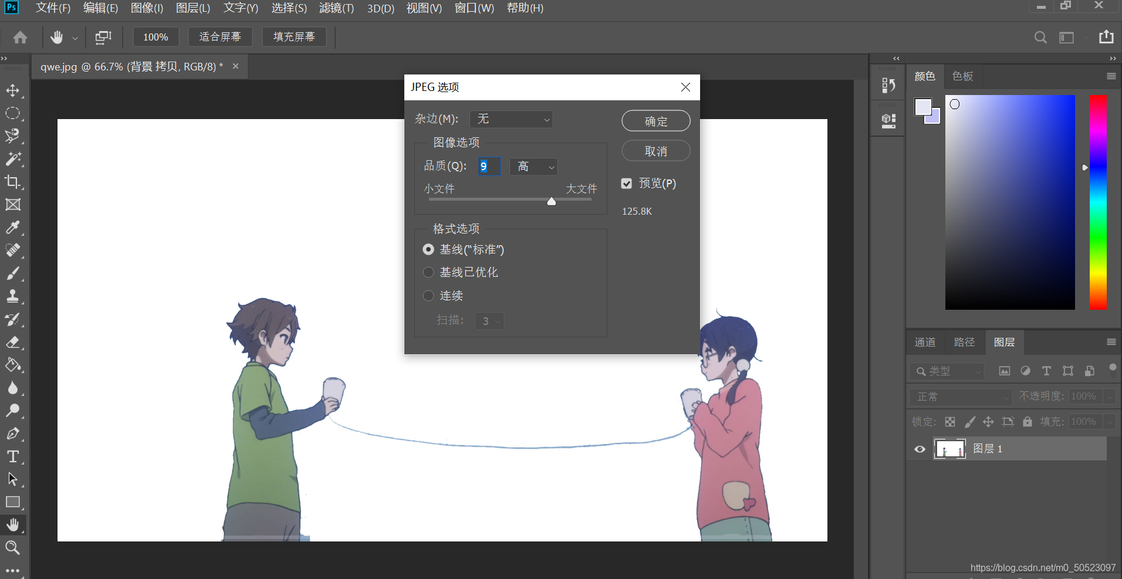Viewport: 1122px width, 579px height.
Task: Click the foreground color swatch
Action: tap(923, 107)
